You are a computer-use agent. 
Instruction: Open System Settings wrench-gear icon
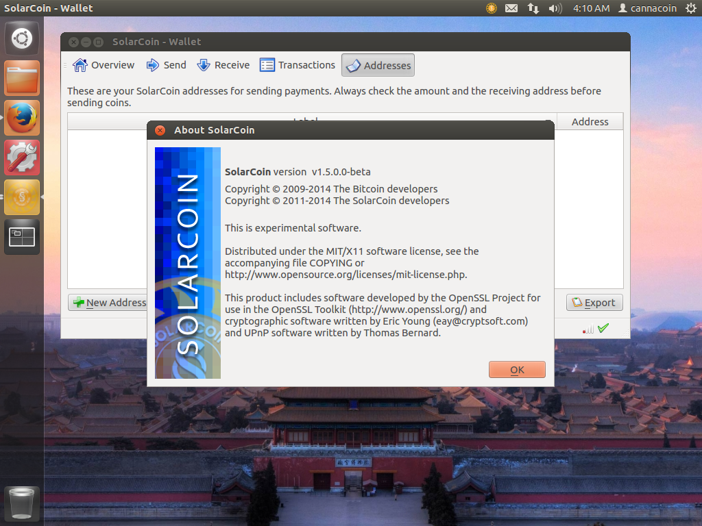pos(22,158)
